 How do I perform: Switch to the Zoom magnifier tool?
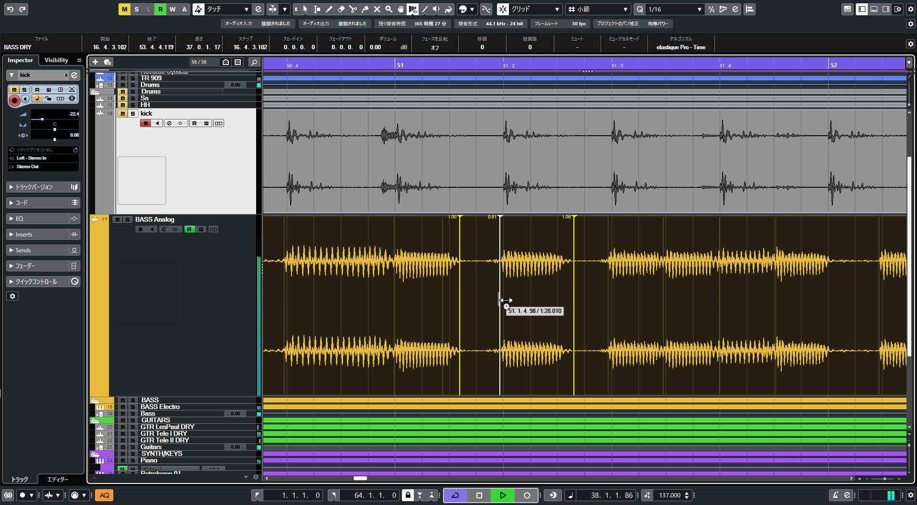[388, 9]
